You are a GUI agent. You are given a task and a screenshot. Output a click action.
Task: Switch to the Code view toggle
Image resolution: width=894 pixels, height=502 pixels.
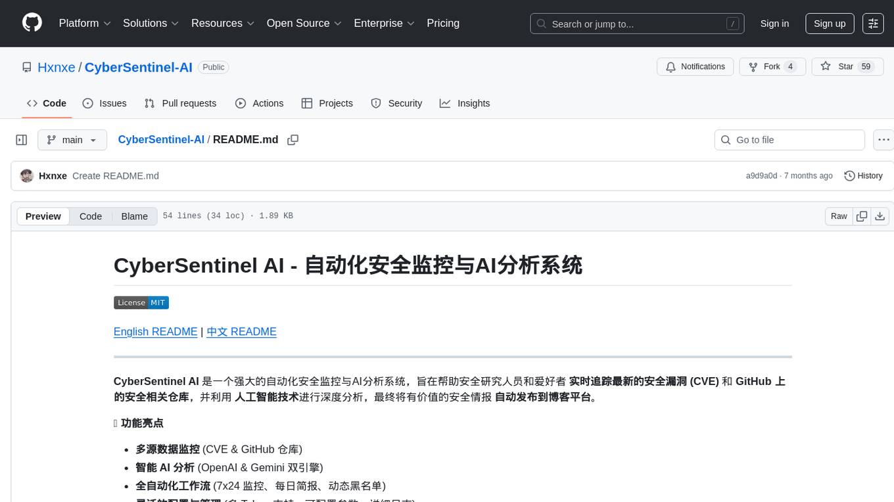[91, 216]
